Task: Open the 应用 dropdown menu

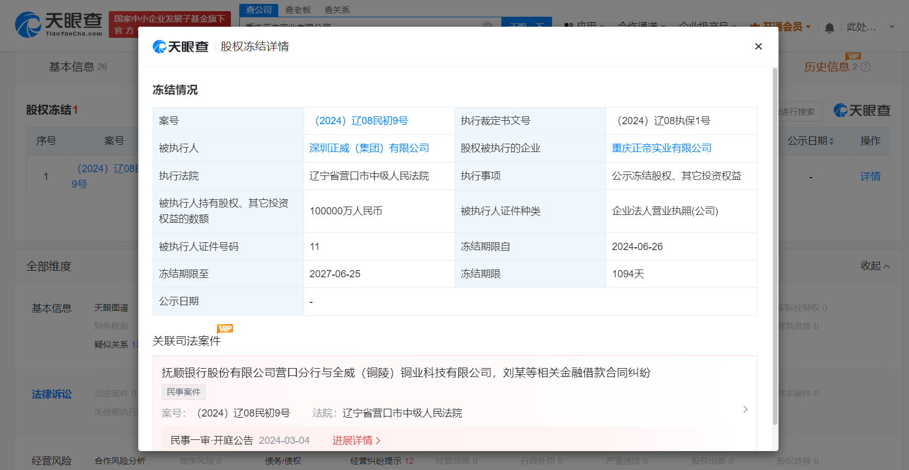Action: pyautogui.click(x=584, y=26)
